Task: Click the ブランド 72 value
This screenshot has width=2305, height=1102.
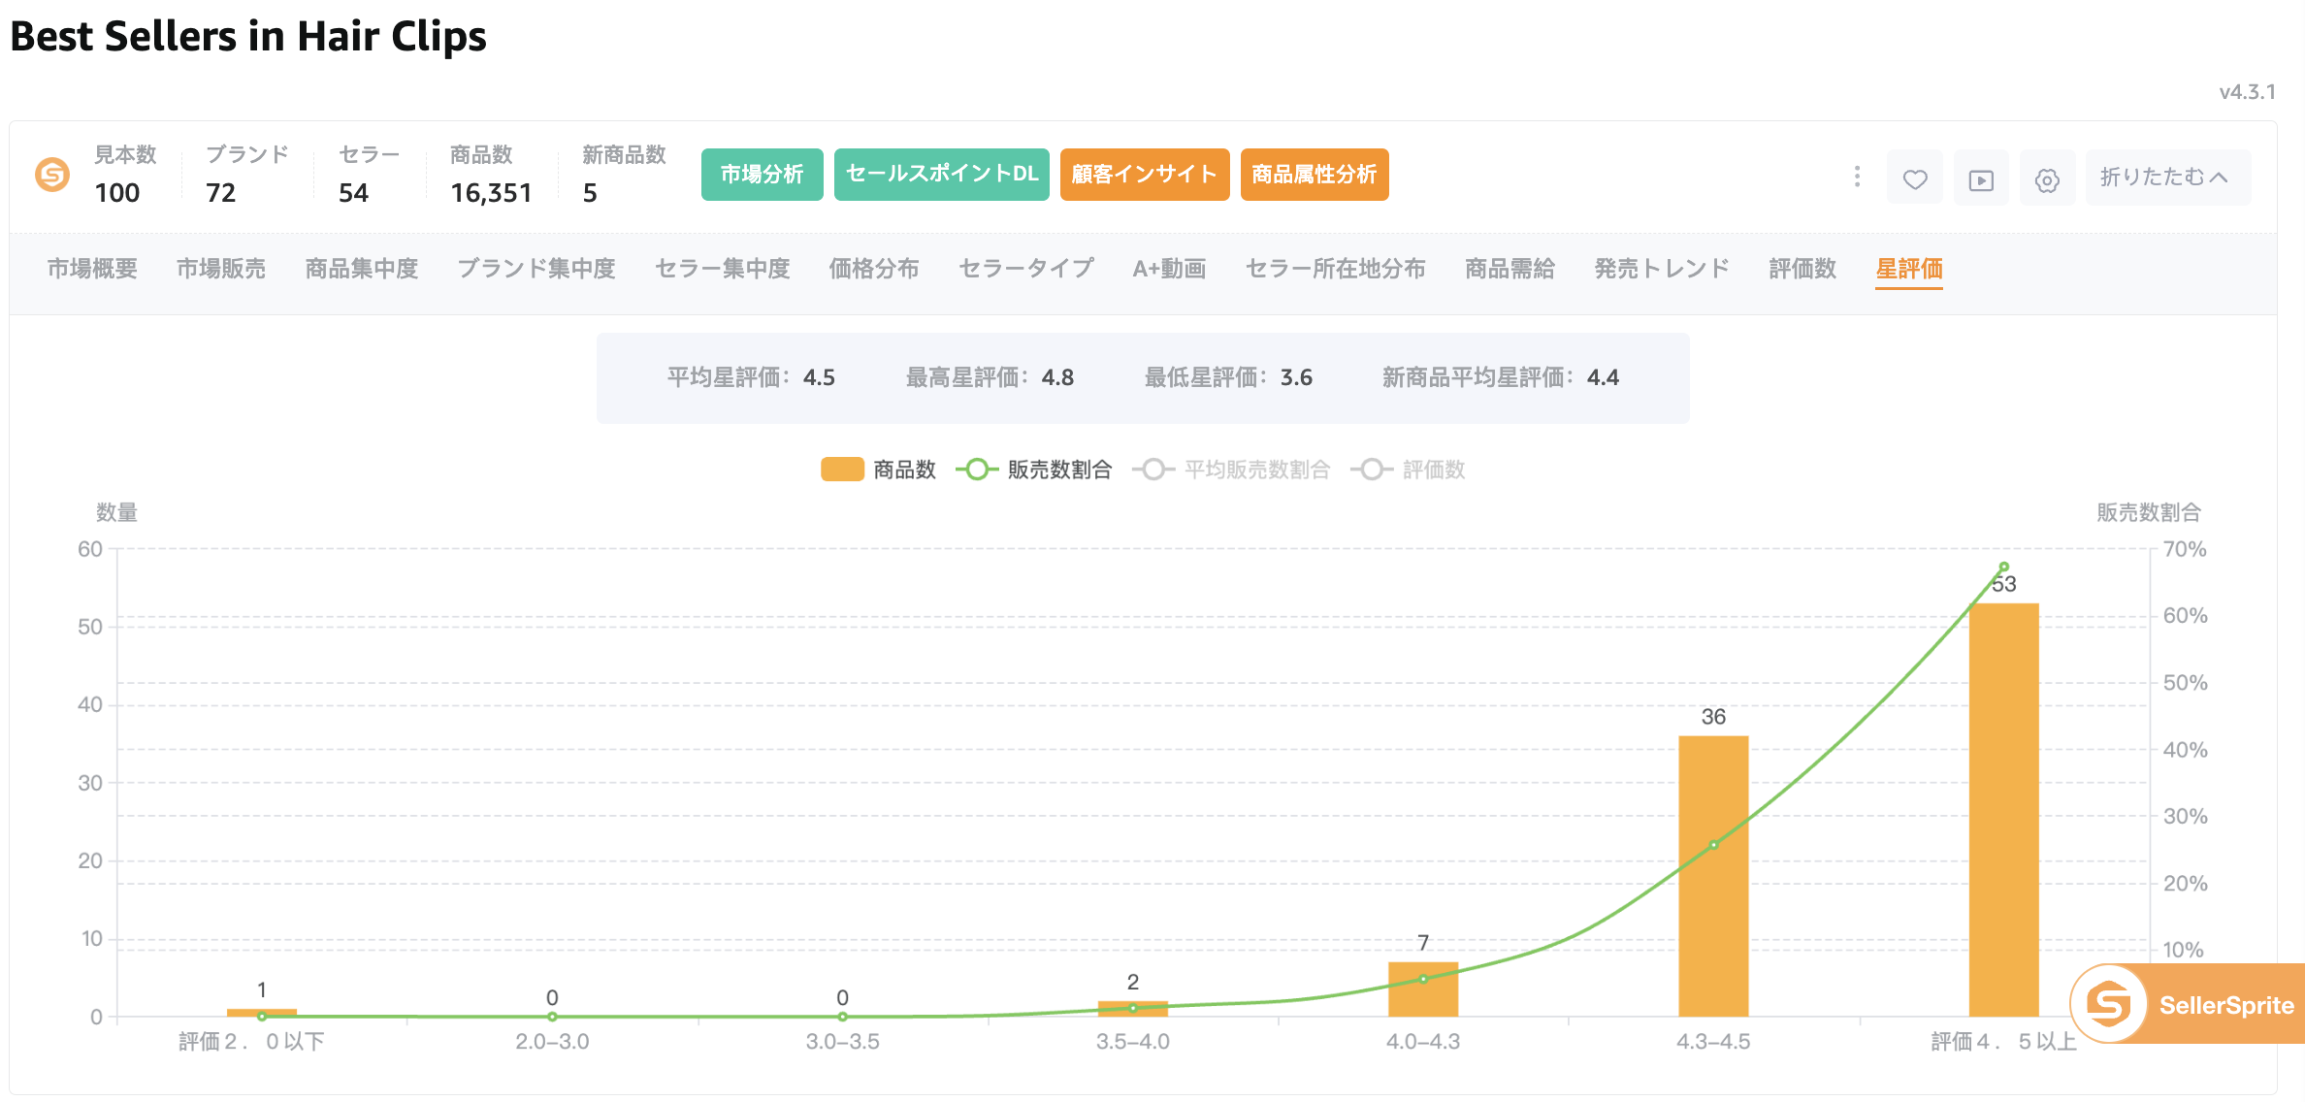Action: point(221,193)
